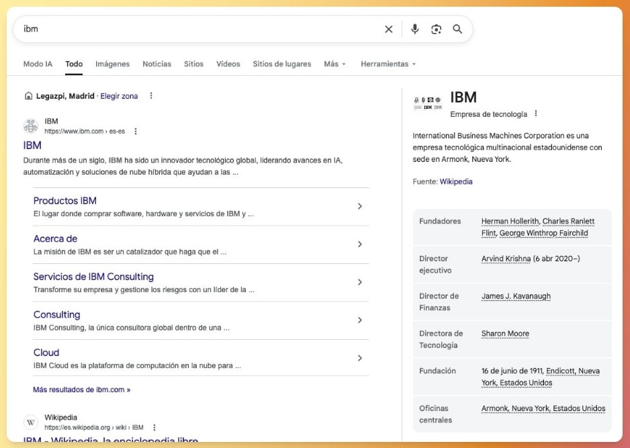Image resolution: width=630 pixels, height=448 pixels.
Task: Select the Todo tab
Action: pyautogui.click(x=74, y=64)
